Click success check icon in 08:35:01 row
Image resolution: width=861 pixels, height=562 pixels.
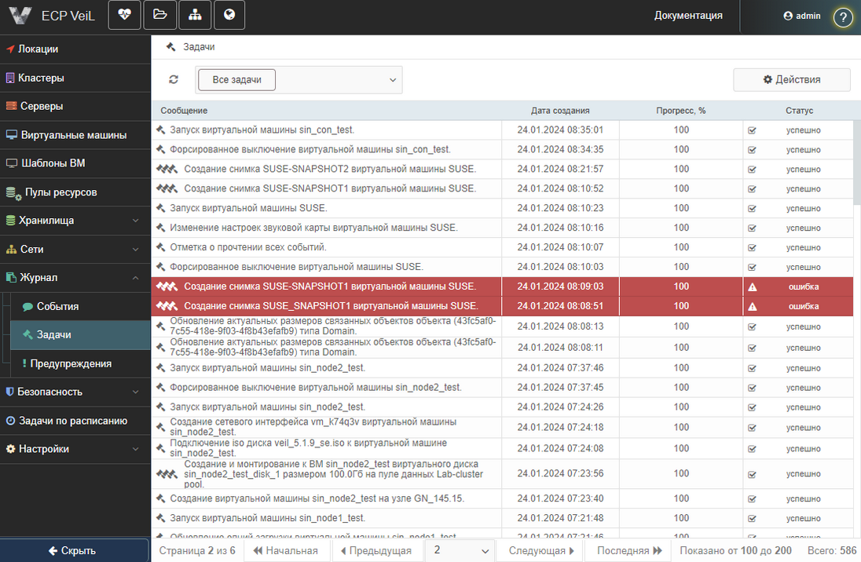pos(753,130)
